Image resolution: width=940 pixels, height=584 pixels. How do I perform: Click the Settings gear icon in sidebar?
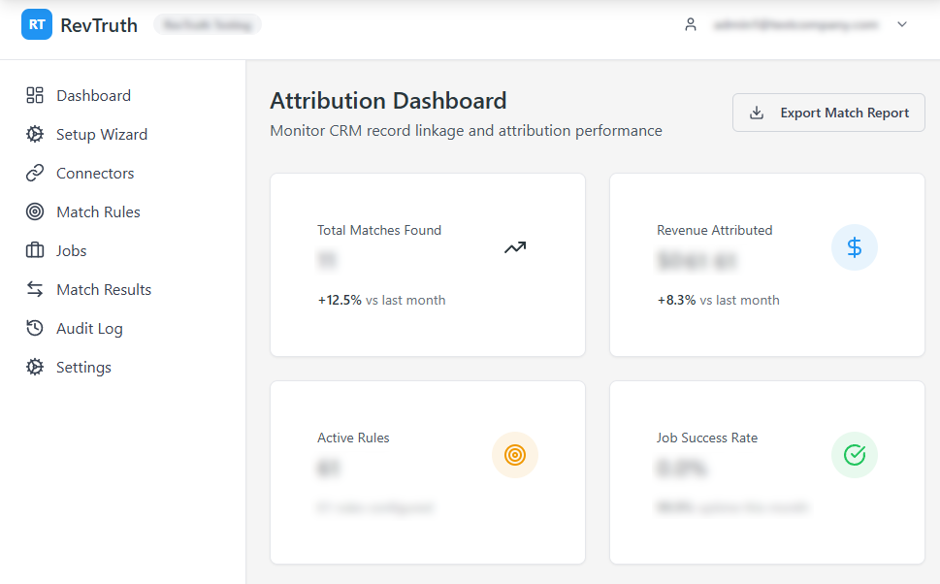[35, 367]
